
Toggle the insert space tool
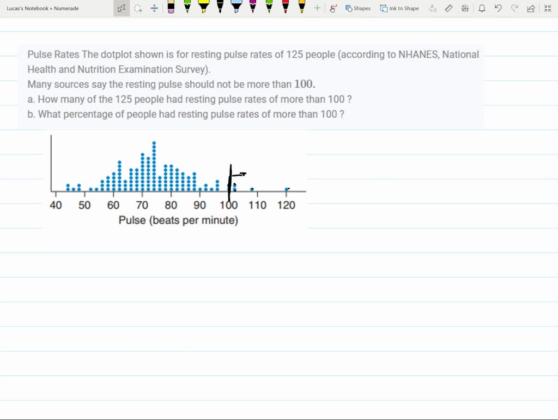[x=154, y=8]
